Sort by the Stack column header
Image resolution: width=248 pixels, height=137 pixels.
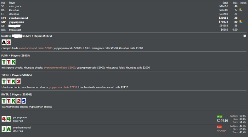225,3
